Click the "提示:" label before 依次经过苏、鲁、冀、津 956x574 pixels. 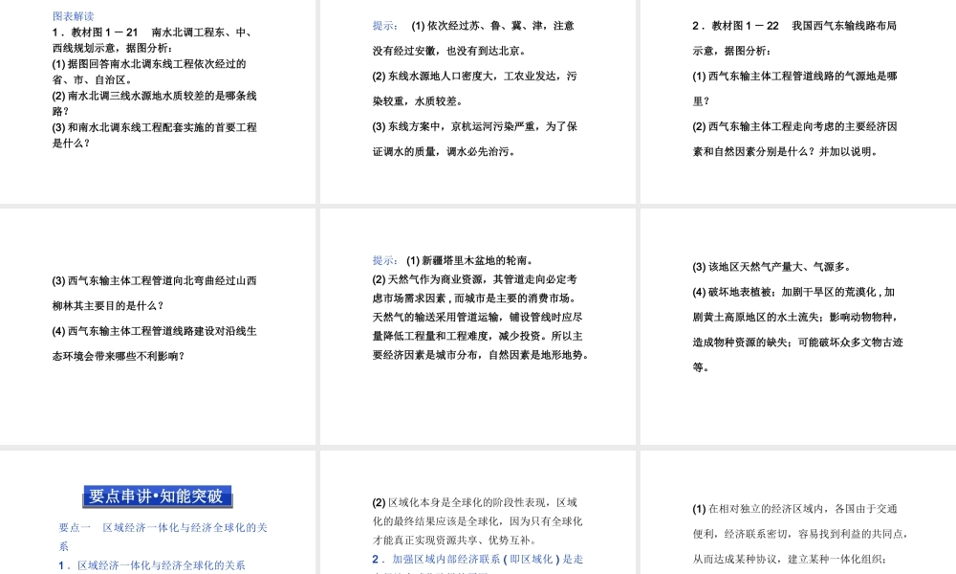click(387, 26)
